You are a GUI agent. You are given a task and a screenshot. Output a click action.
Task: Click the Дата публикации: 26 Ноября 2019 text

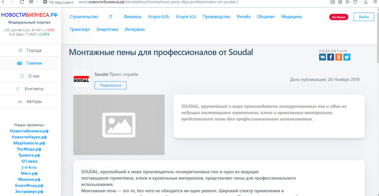click(325, 80)
